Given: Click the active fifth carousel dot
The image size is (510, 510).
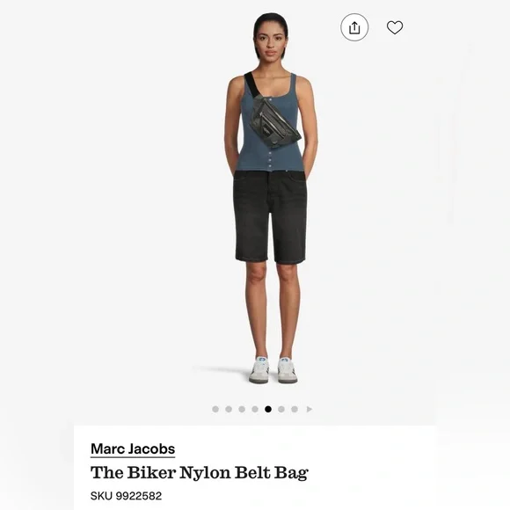Looking at the screenshot, I should (x=268, y=409).
